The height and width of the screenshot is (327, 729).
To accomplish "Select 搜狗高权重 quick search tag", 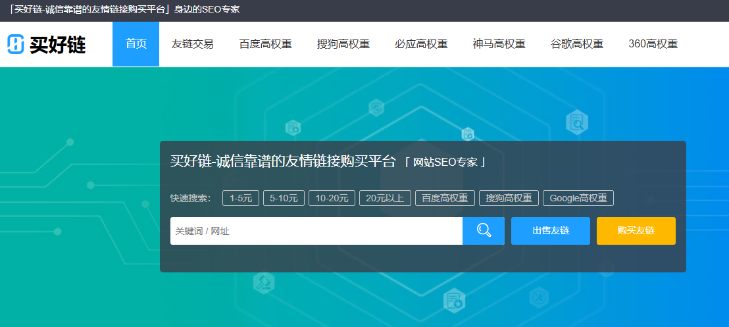I will coord(509,198).
